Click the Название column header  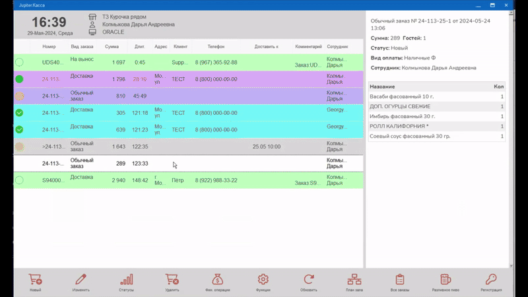tap(382, 86)
